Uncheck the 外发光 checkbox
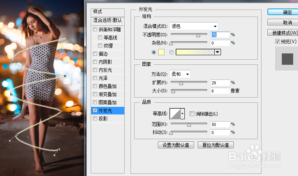The width and height of the screenshot is (298, 176). (95, 110)
